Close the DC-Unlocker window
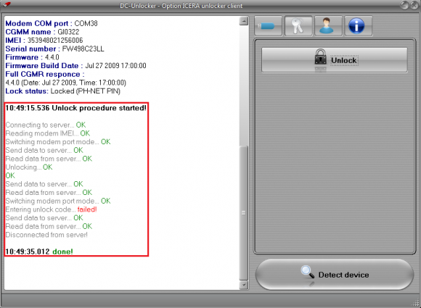Viewport: 421px width, 308px height. (x=414, y=5)
